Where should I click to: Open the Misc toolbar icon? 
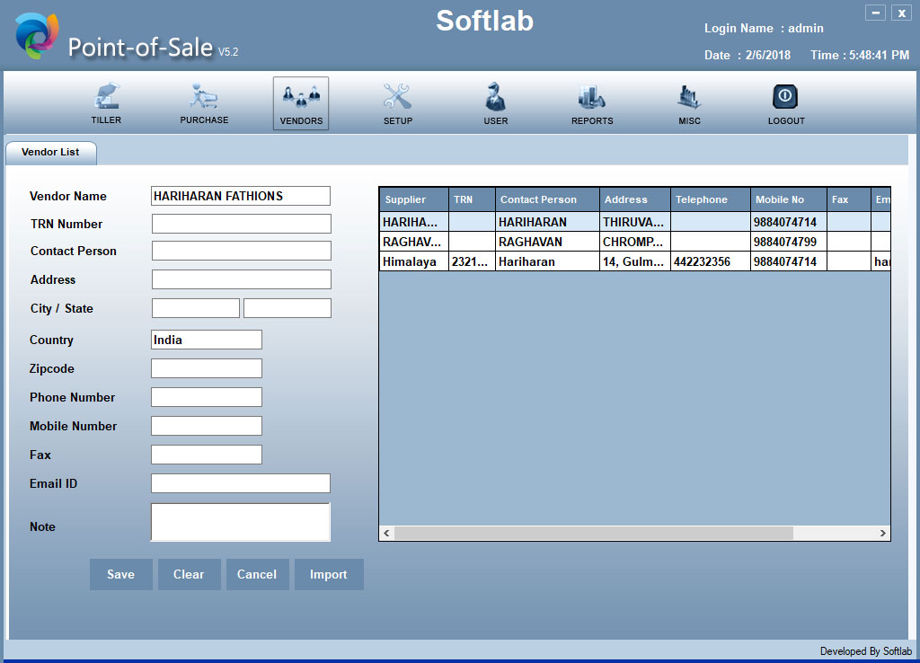689,97
